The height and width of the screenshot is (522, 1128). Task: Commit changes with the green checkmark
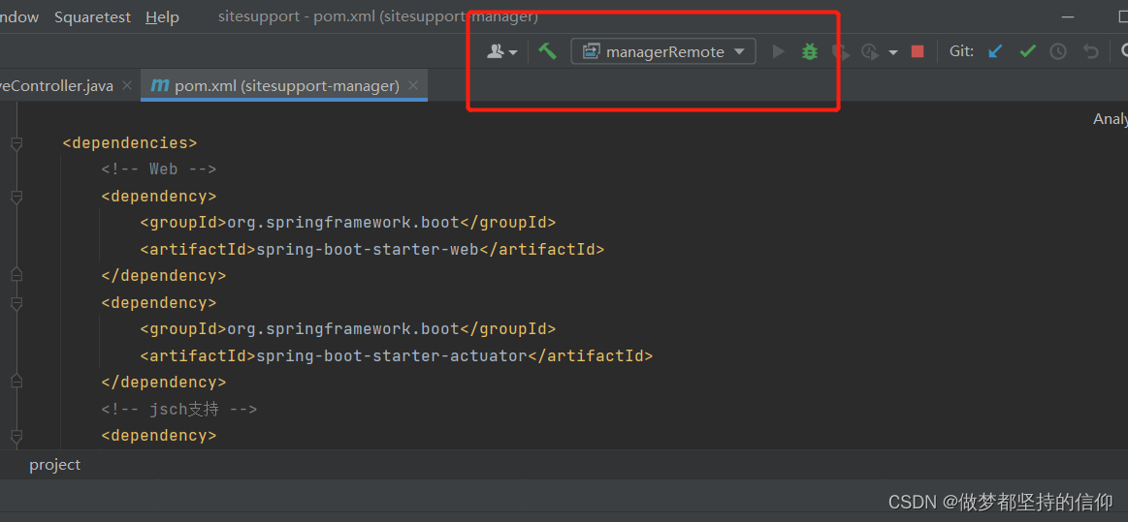click(x=1027, y=51)
